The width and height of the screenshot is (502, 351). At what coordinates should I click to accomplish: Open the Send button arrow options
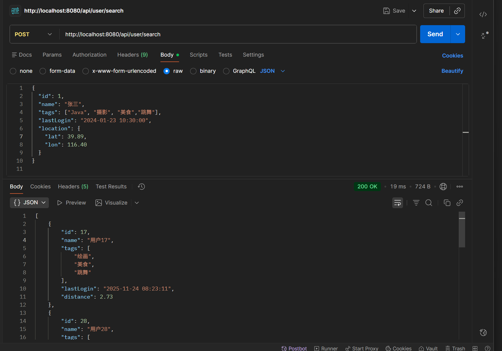coord(458,34)
